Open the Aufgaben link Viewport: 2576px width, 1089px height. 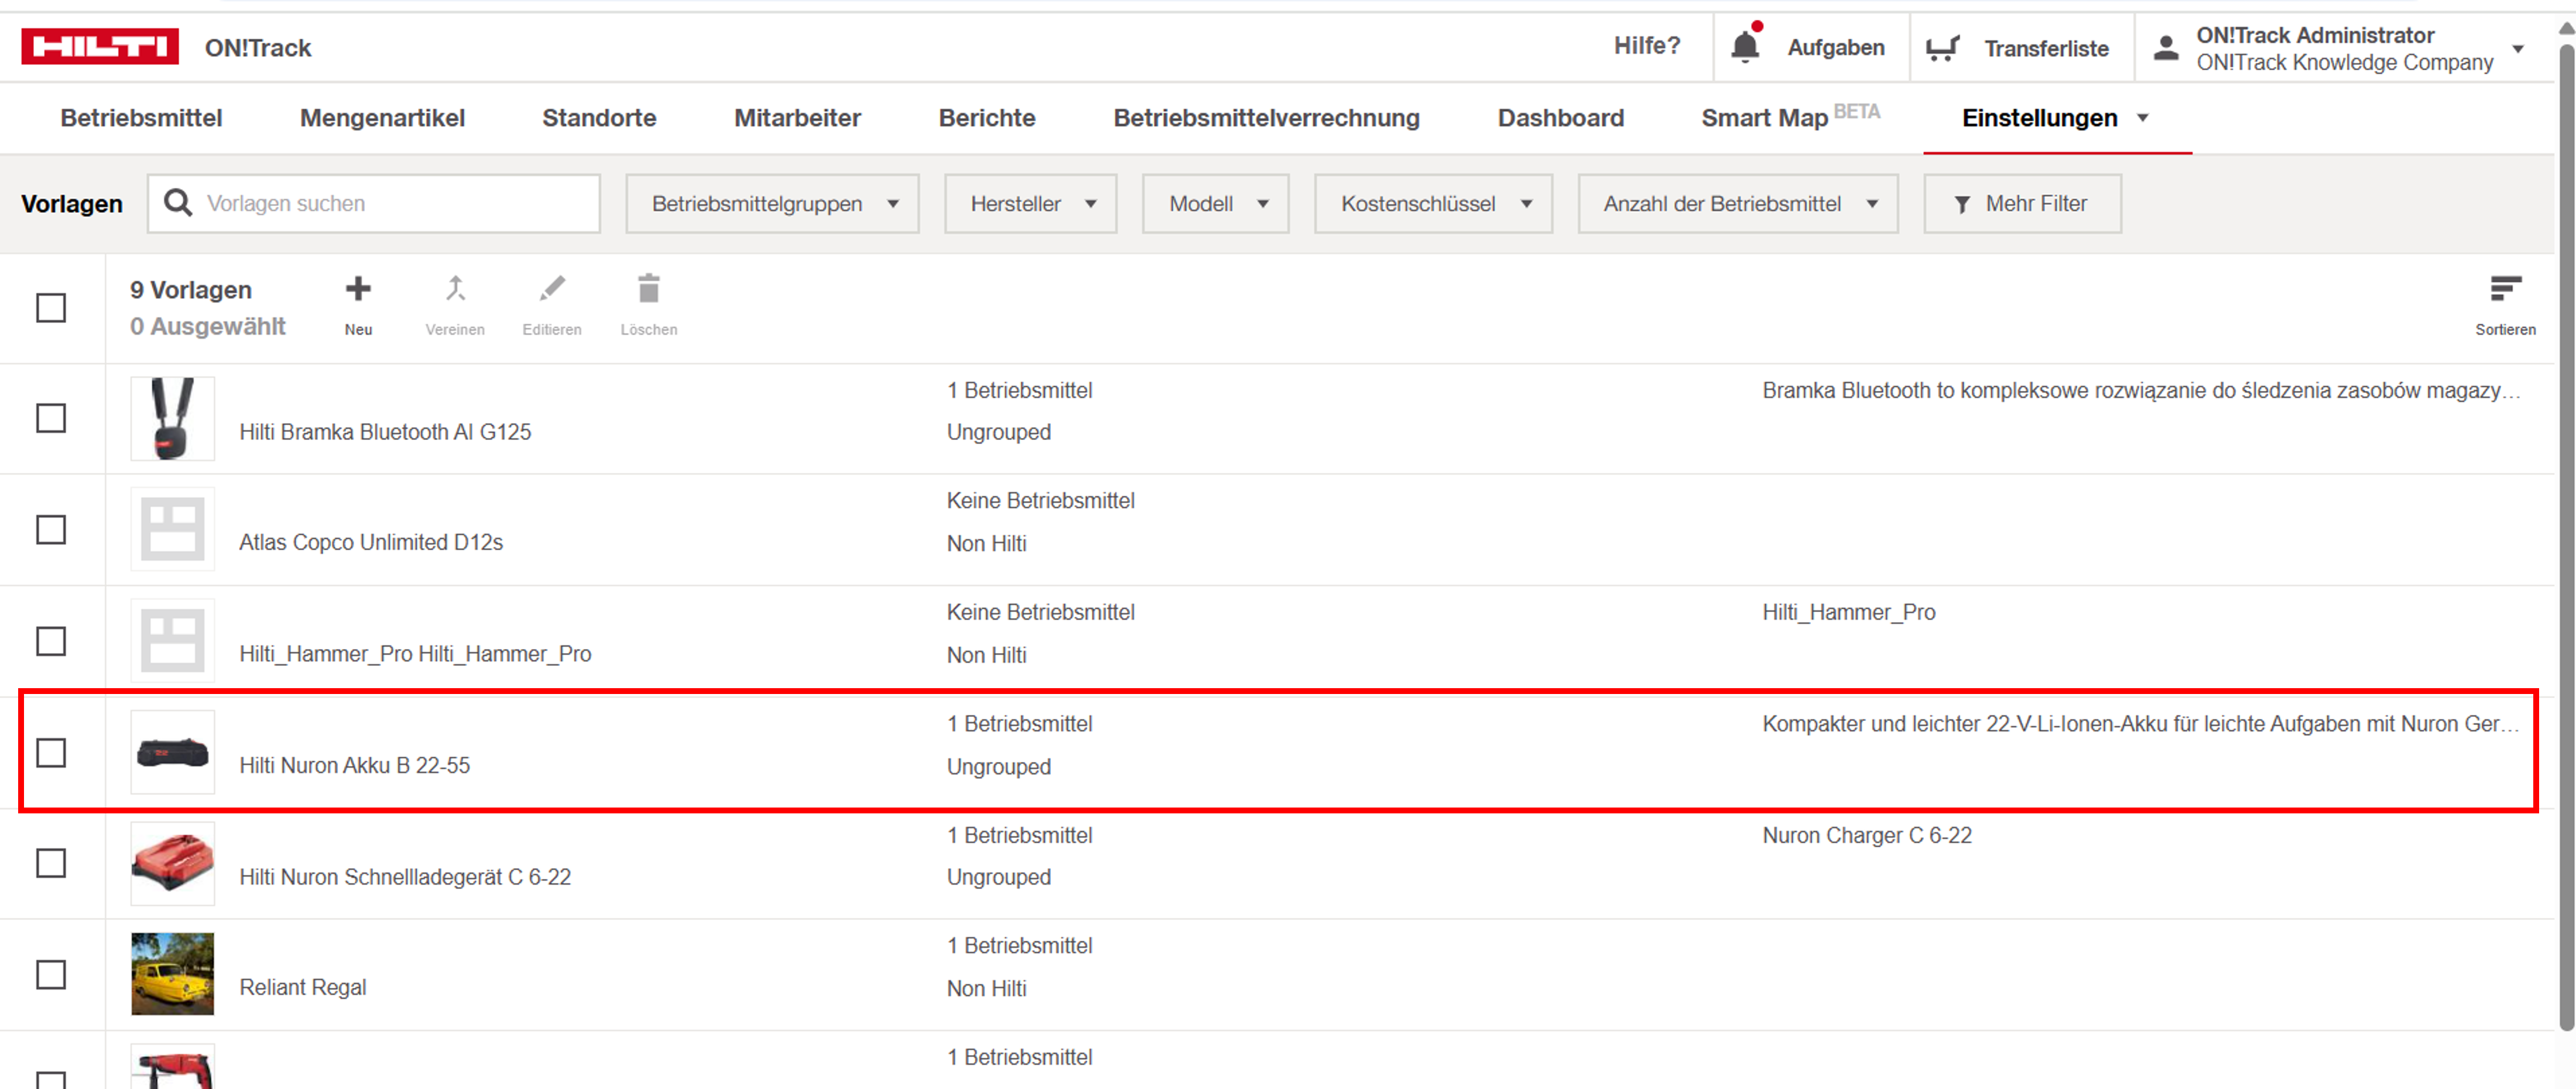(x=1836, y=47)
